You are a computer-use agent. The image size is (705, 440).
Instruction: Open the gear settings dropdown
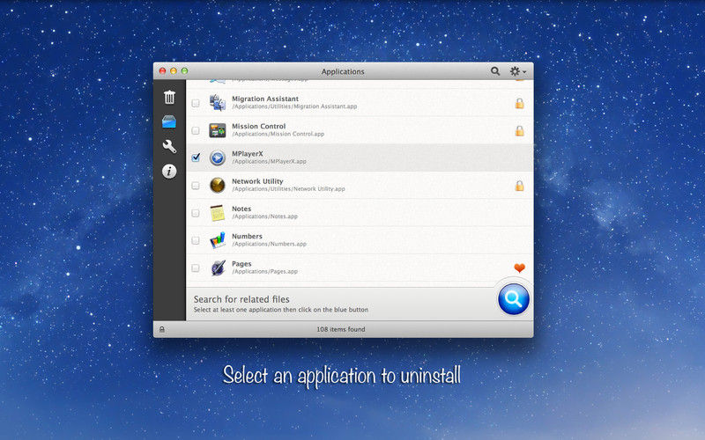517,71
